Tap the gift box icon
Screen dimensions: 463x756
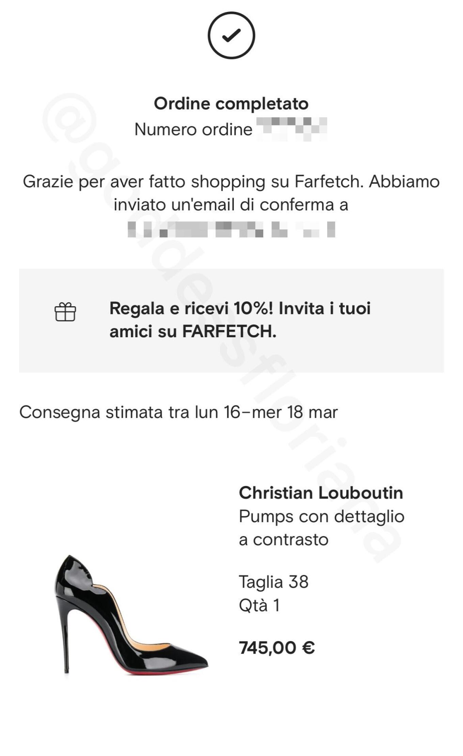65,312
